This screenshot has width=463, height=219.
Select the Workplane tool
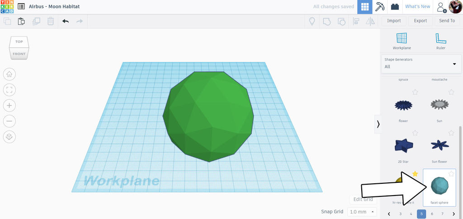click(402, 41)
